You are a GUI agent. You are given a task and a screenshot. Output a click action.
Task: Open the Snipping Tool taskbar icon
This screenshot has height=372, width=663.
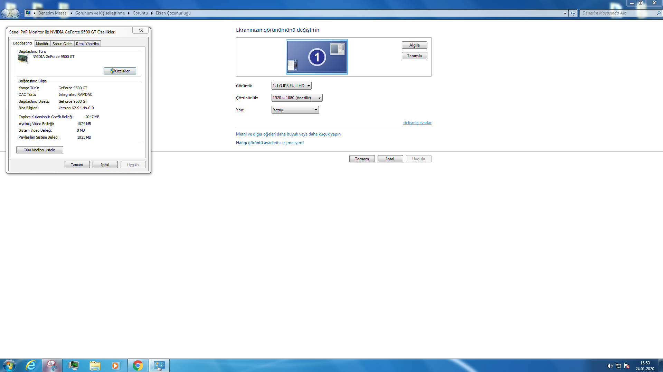pos(52,365)
